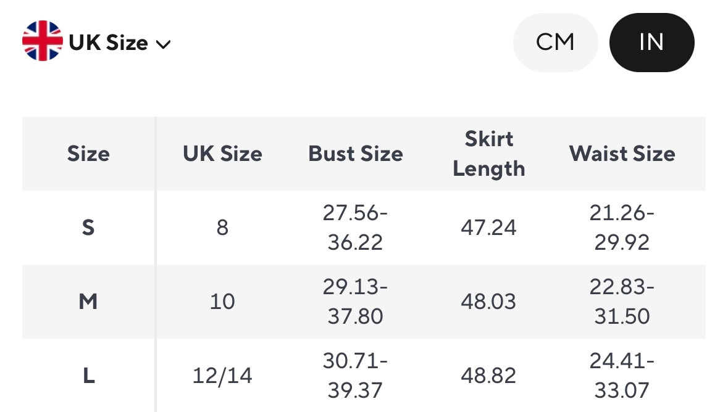Expand the UK Size dropdown chevron

163,44
